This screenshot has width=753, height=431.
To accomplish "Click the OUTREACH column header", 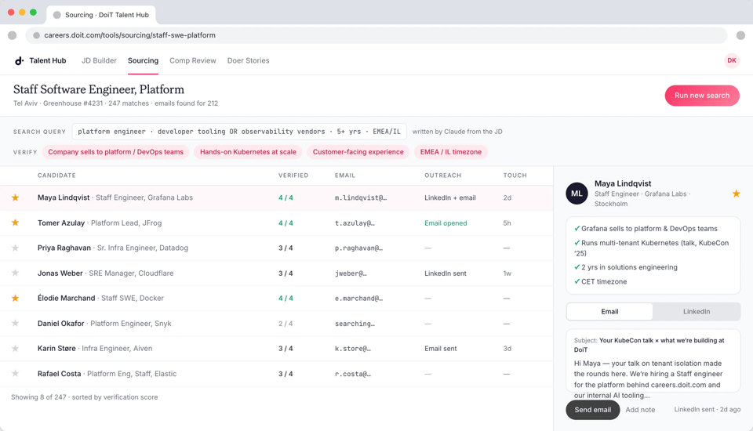I will [442, 176].
